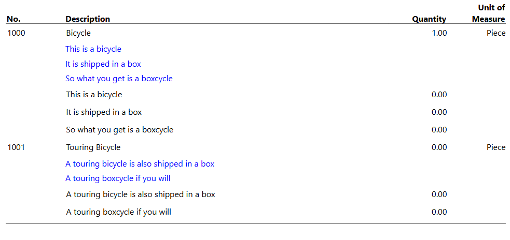
Task: Click blue 'So what you get is a boxcycle'
Action: 119,79
